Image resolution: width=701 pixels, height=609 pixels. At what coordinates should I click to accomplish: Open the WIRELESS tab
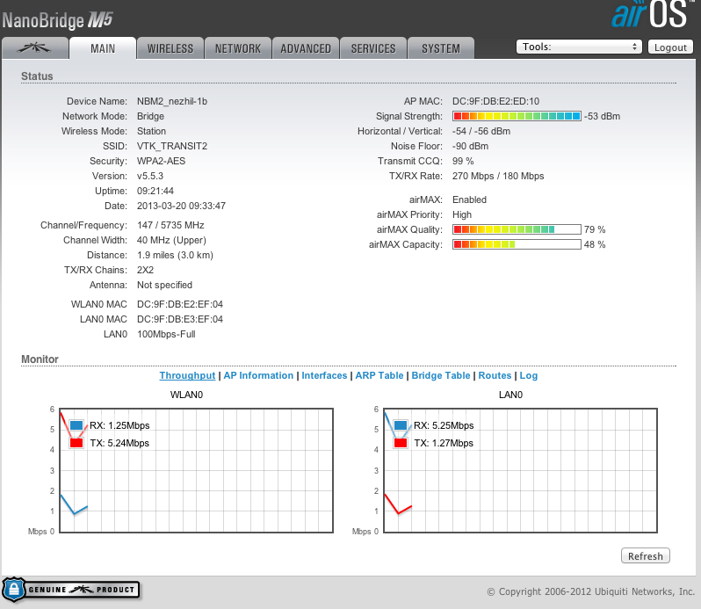click(170, 48)
